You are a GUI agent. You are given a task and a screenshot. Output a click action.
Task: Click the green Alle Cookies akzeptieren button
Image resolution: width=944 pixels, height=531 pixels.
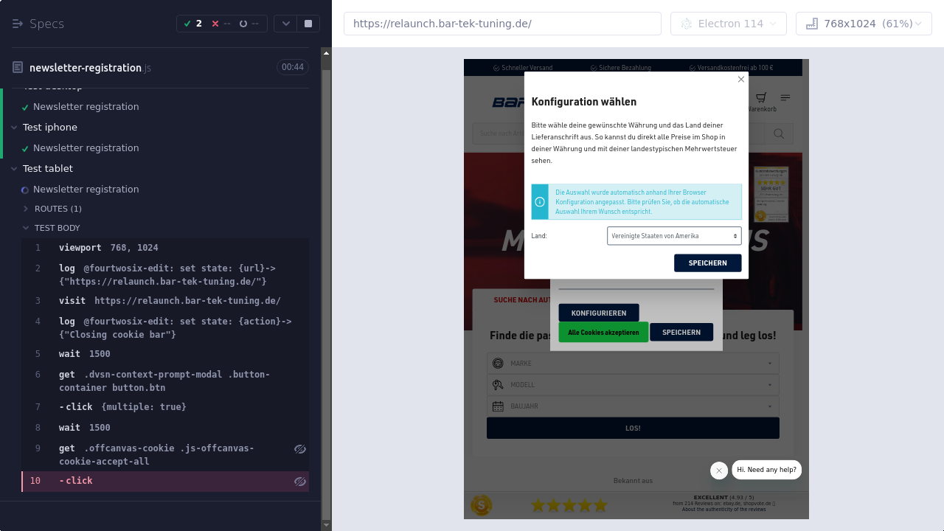[x=603, y=332]
